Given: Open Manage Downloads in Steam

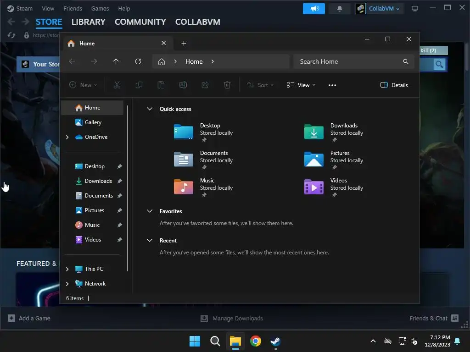Looking at the screenshot, I should point(232,318).
